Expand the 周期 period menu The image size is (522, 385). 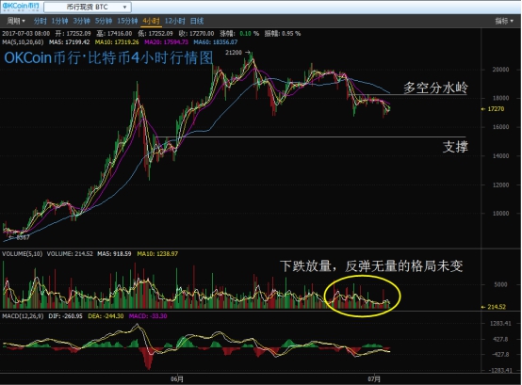[x=16, y=21]
